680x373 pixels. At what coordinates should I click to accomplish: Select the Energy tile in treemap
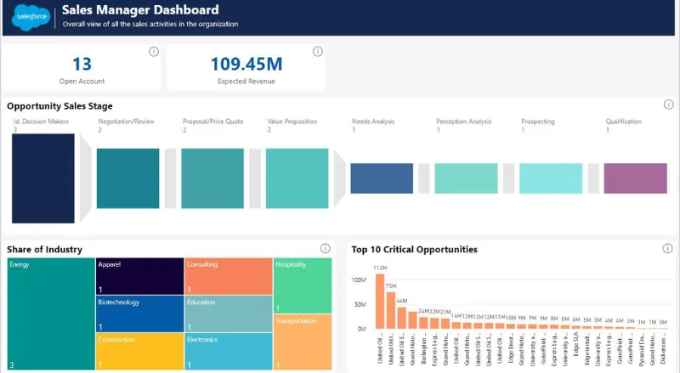(51, 314)
